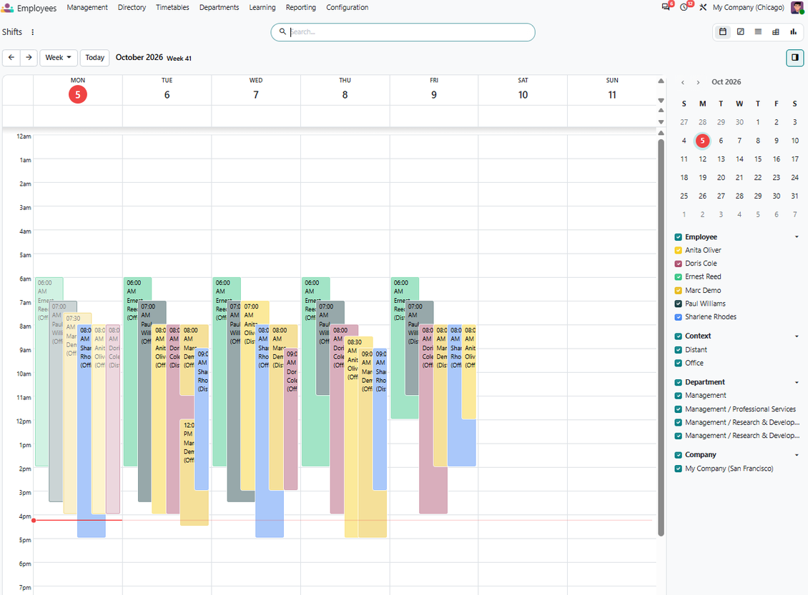Viewport: 808px width, 595px height.
Task: Pick October 14 in mini calendar
Action: pos(739,159)
